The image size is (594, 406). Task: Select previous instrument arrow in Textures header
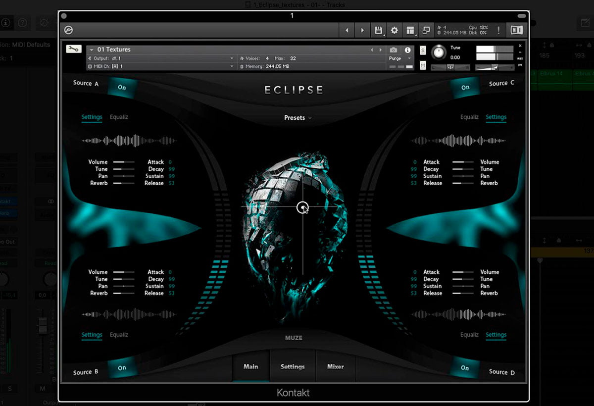tap(372, 50)
